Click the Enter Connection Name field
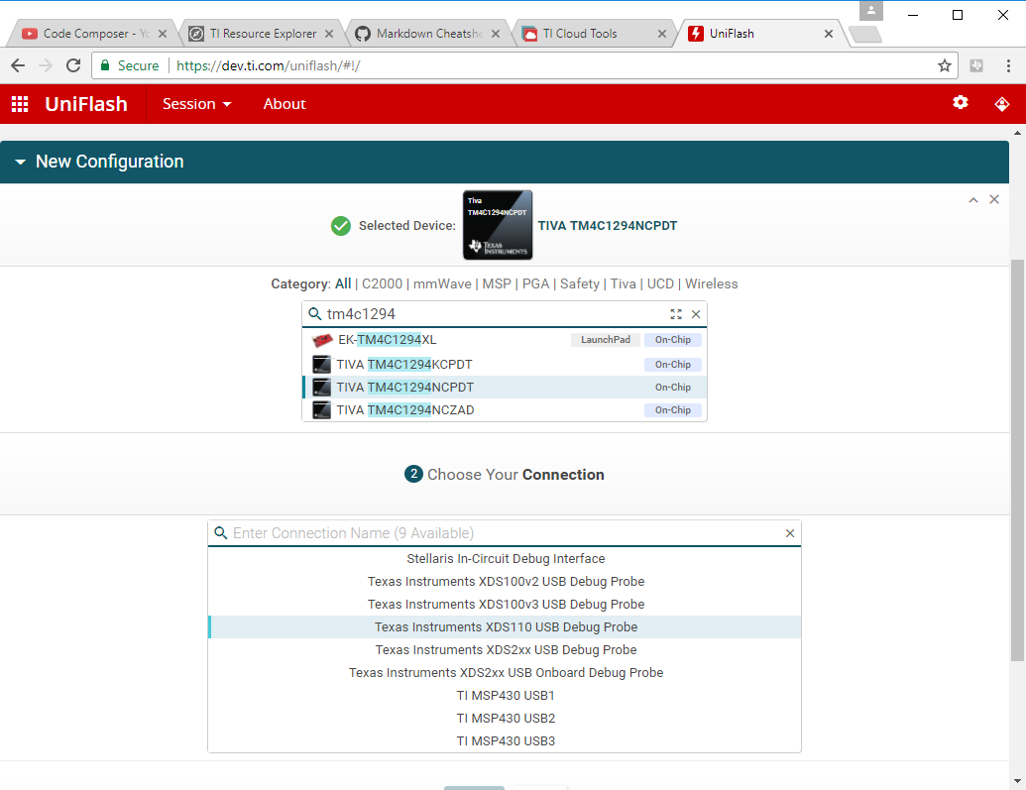This screenshot has height=790, width=1026. pyautogui.click(x=504, y=533)
